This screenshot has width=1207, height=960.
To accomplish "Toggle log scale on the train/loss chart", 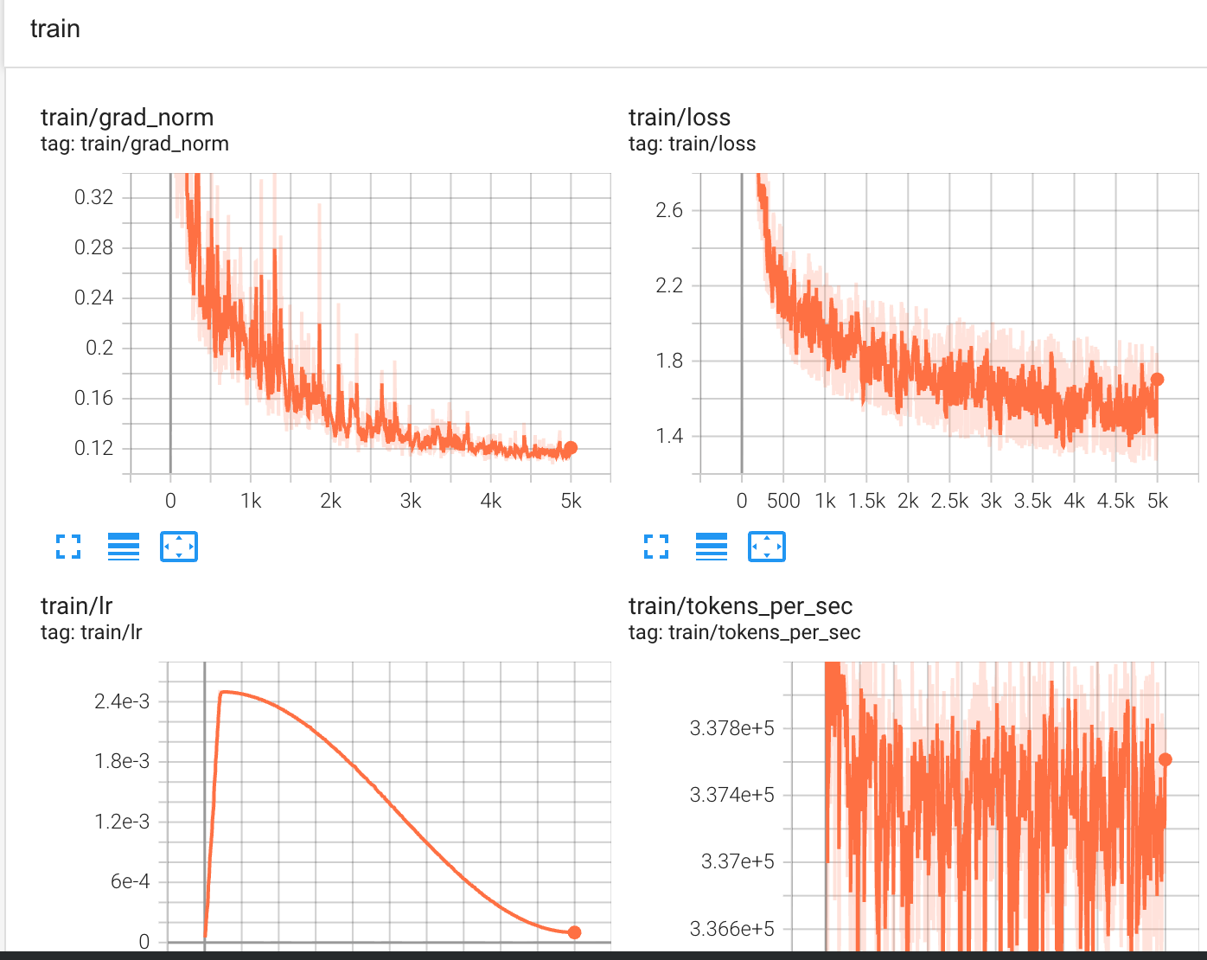I will 712,546.
